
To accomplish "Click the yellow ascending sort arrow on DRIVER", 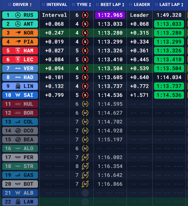I will click(31, 5).
